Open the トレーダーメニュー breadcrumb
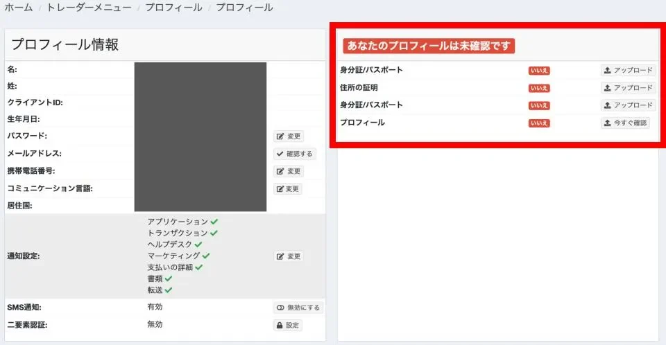The width and height of the screenshot is (666, 345). pos(89,7)
